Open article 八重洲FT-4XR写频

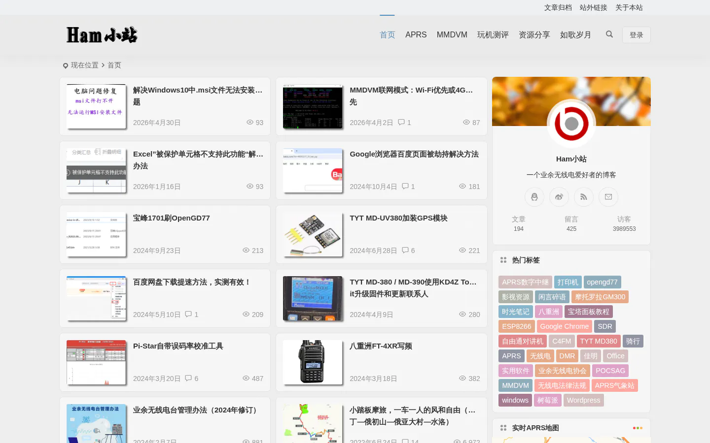point(381,346)
